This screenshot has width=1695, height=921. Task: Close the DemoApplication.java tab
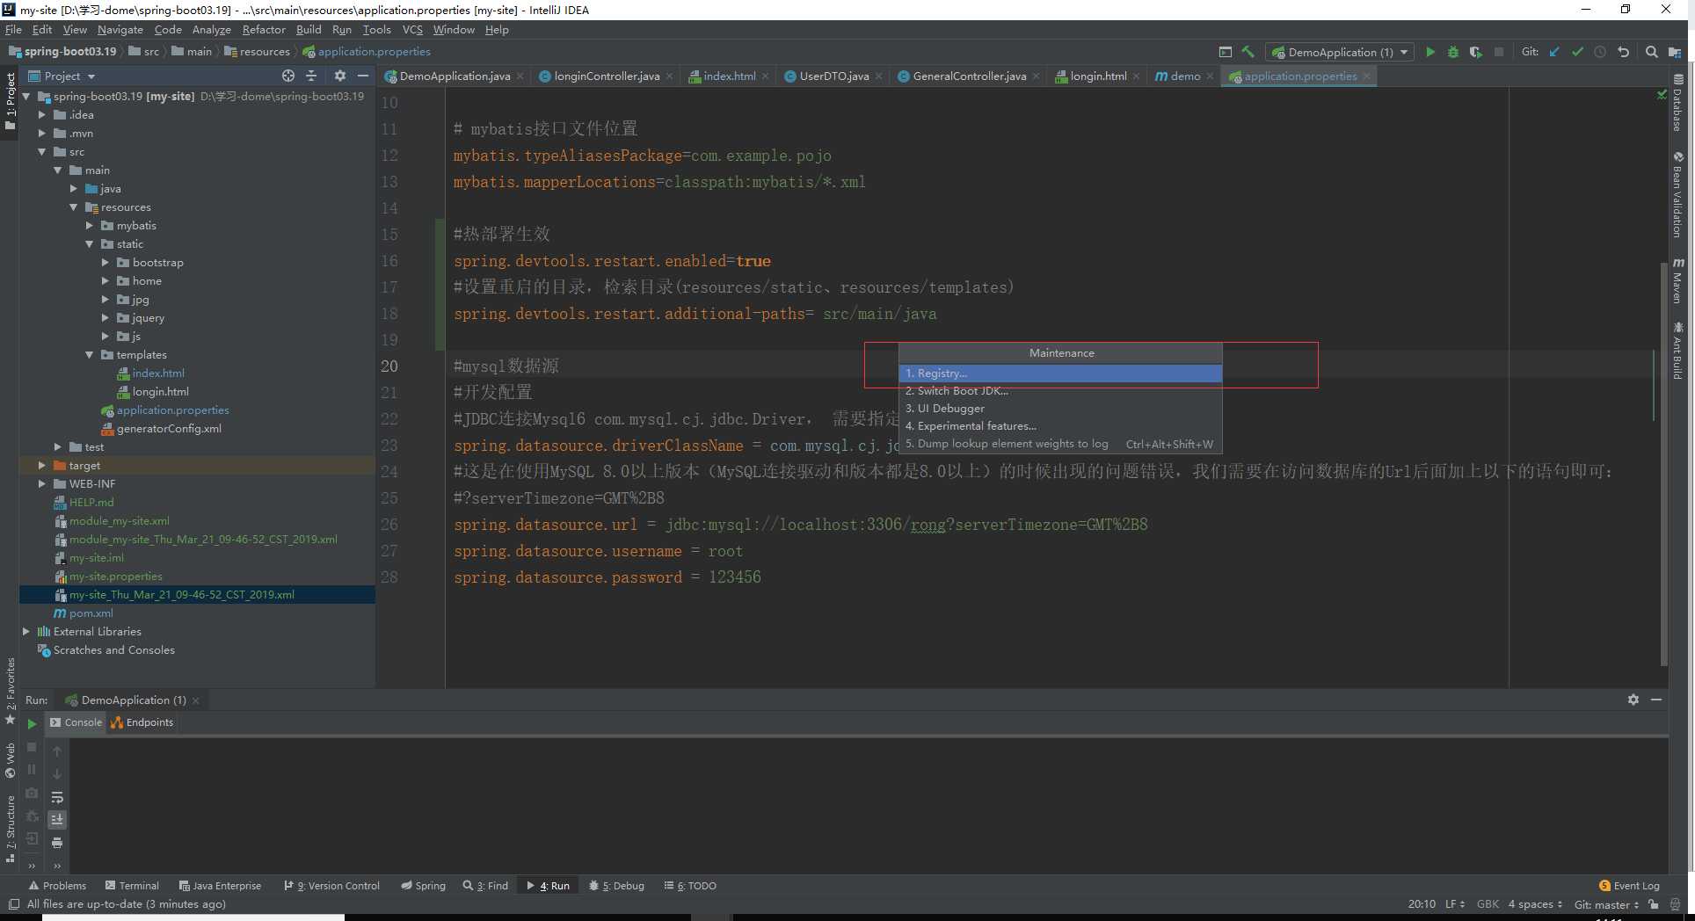tap(520, 76)
